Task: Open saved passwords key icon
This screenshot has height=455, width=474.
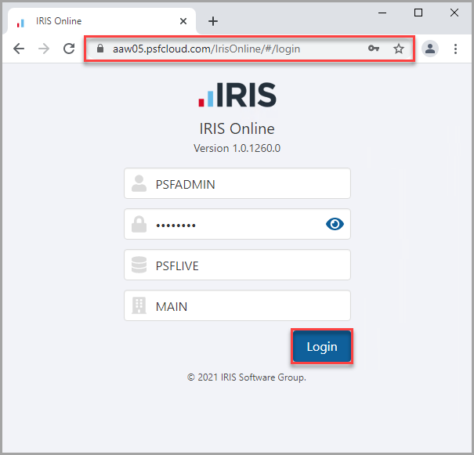Action: [374, 49]
